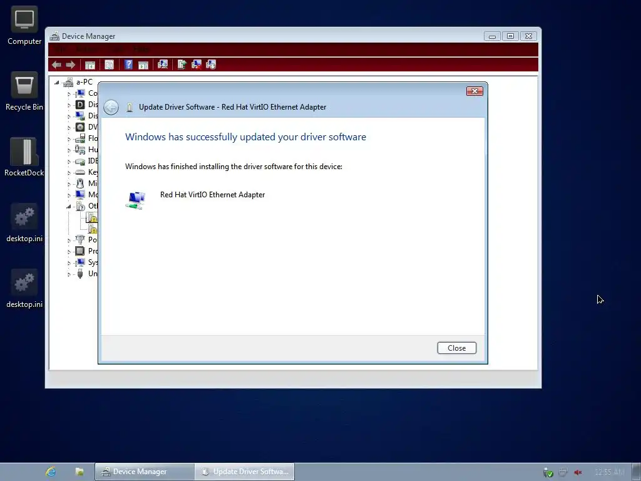The height and width of the screenshot is (481, 641).
Task: Click the muted volume tray icon
Action: tap(578, 472)
